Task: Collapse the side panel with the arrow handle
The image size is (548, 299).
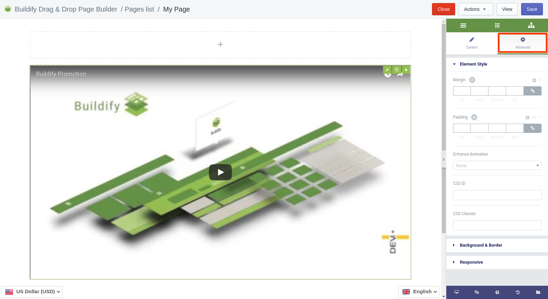Action: pos(443,159)
